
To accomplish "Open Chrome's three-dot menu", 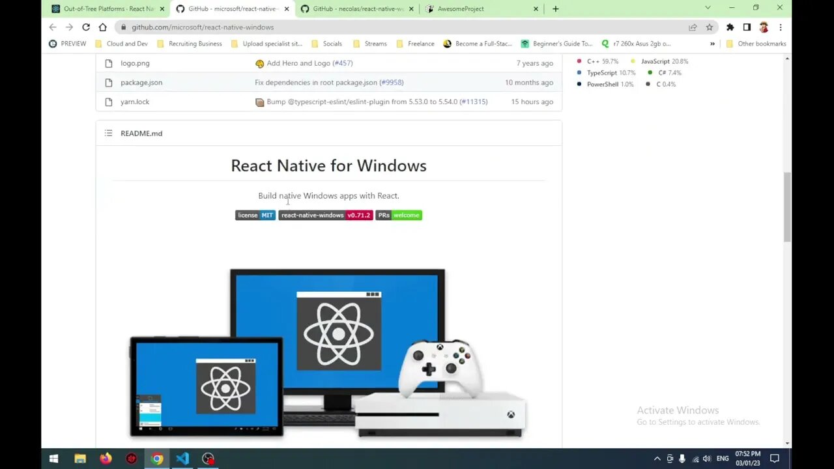I will coord(781,27).
